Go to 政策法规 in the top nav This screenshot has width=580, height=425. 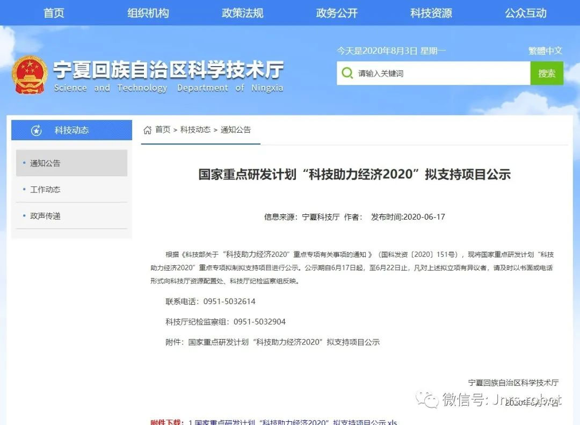tap(243, 13)
